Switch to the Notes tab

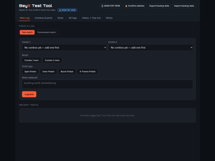(x=109, y=18)
